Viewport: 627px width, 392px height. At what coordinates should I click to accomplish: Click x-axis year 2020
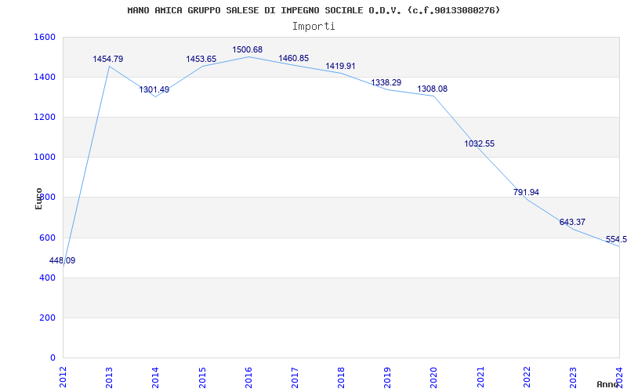[x=434, y=377]
